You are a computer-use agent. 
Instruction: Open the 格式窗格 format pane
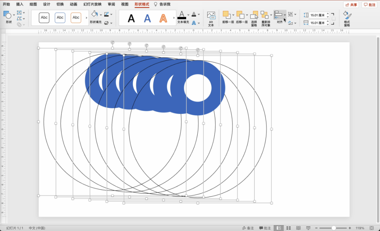347,19
